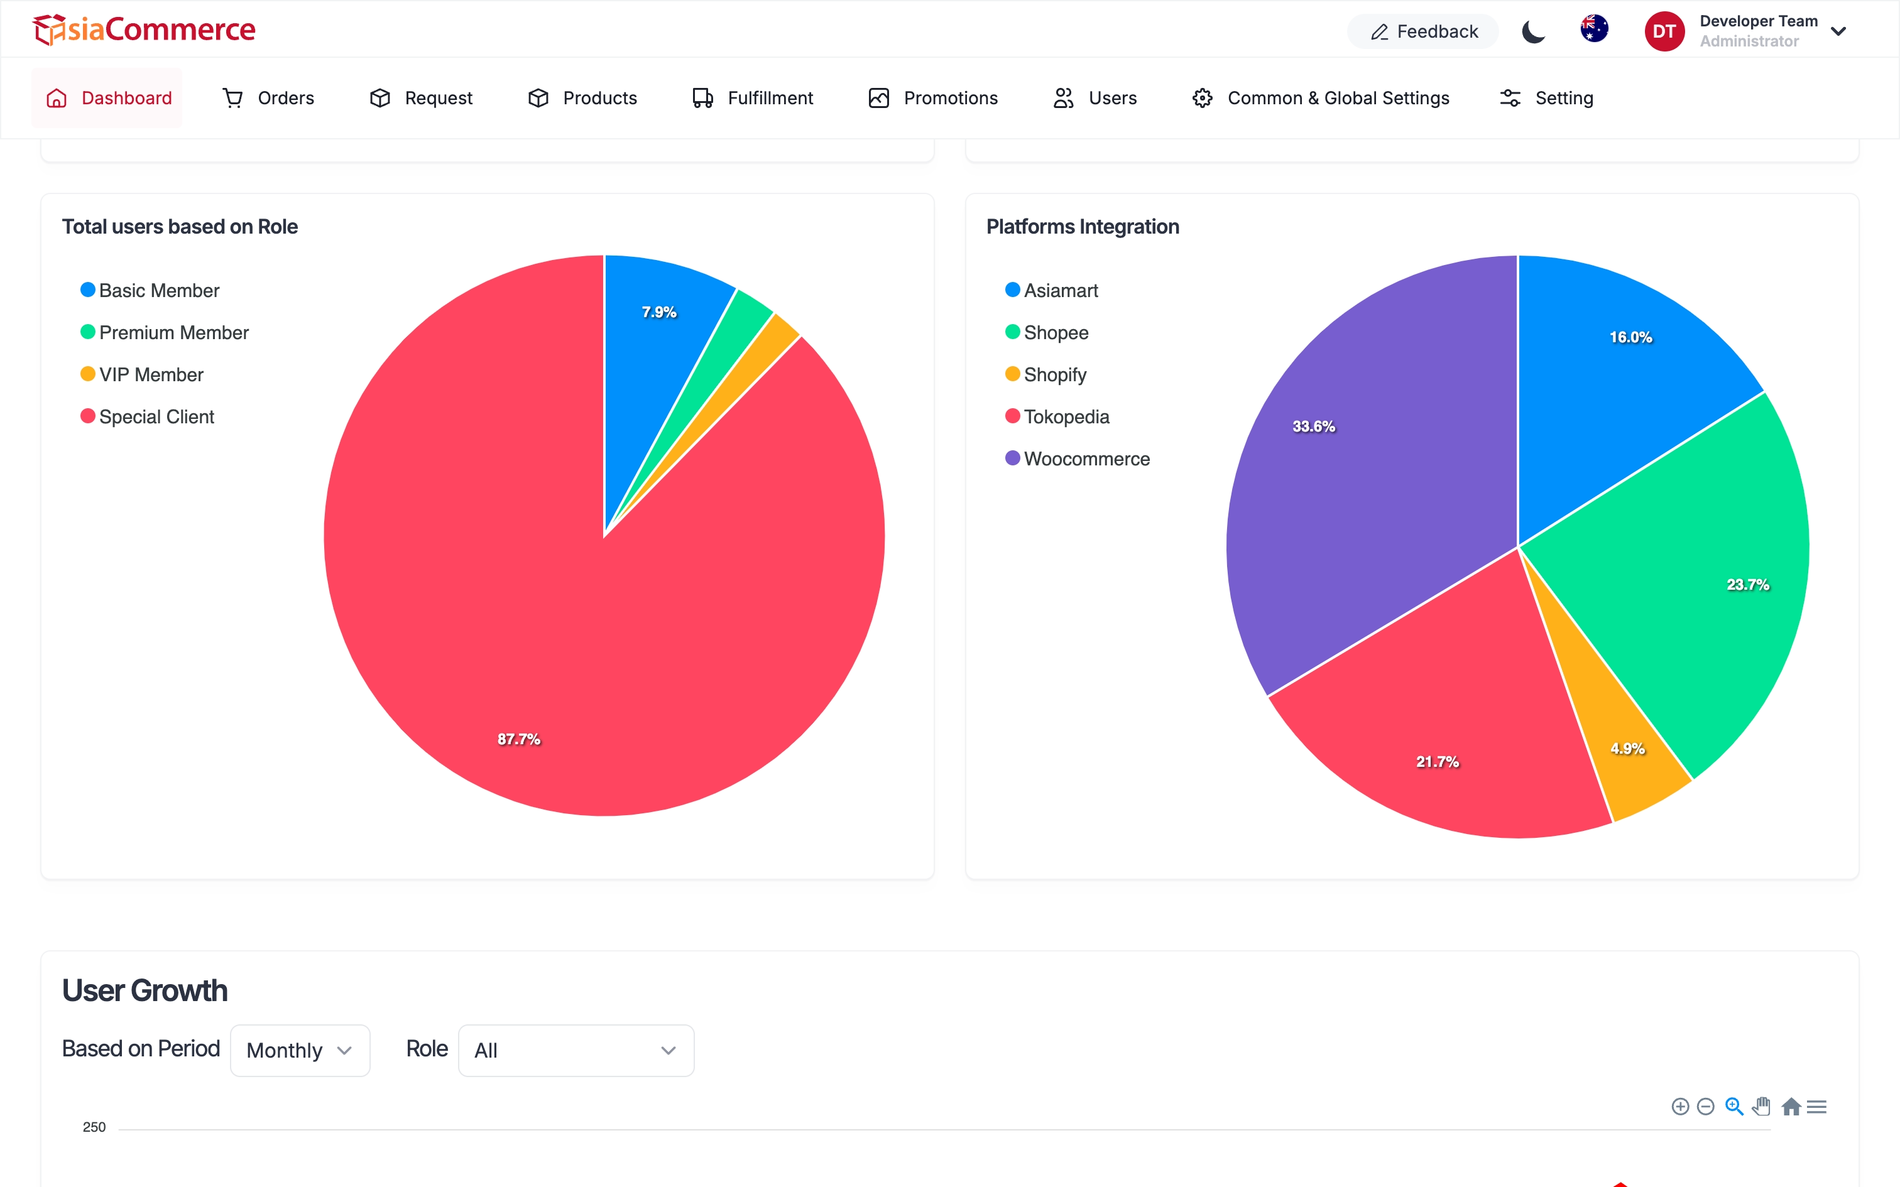Image resolution: width=1900 pixels, height=1187 pixels.
Task: Open the language flag selector
Action: 1594,29
